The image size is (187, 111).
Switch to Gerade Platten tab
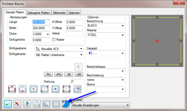click(x=15, y=12)
